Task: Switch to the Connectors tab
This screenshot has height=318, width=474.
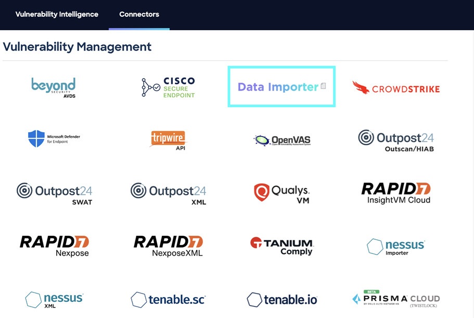Action: point(139,14)
